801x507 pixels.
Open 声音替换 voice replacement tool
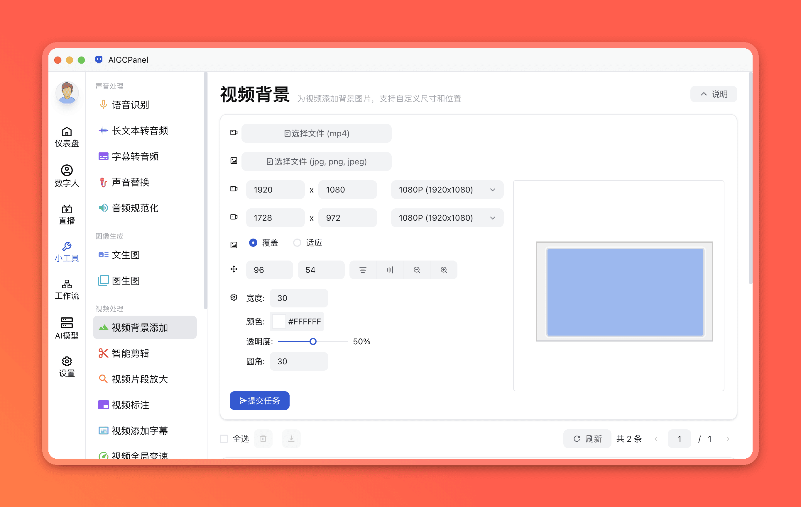pyautogui.click(x=145, y=182)
